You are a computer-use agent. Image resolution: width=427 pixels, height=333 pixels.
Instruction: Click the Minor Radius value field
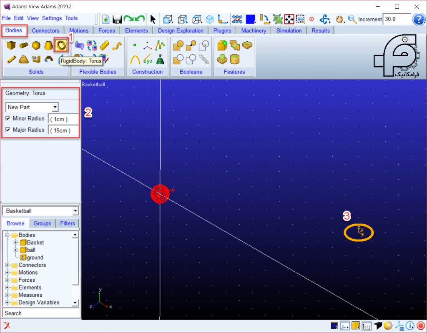(63, 119)
